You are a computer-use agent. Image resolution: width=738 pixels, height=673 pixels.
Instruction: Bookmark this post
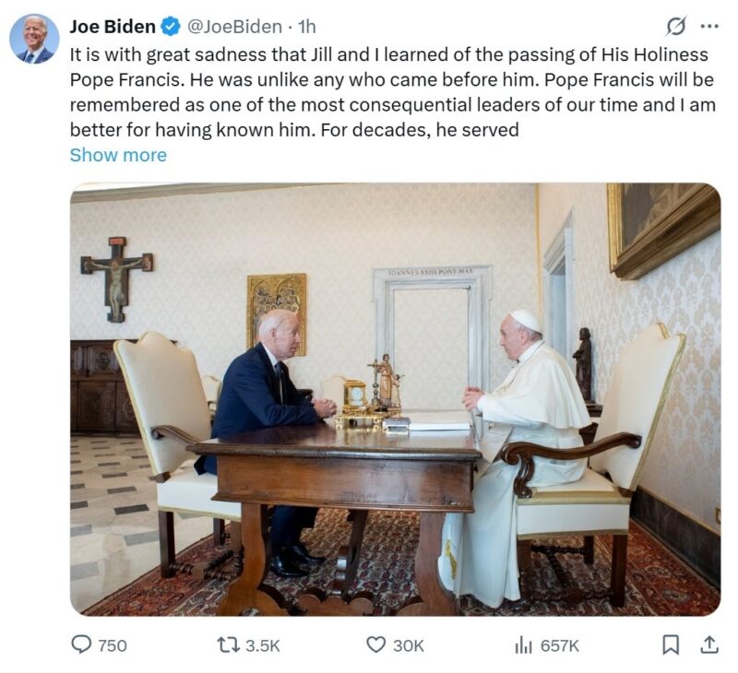[x=671, y=644]
